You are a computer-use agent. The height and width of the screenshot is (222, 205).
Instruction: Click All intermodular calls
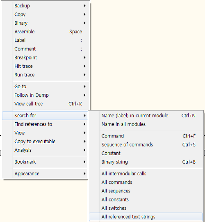pyautogui.click(x=146, y=174)
